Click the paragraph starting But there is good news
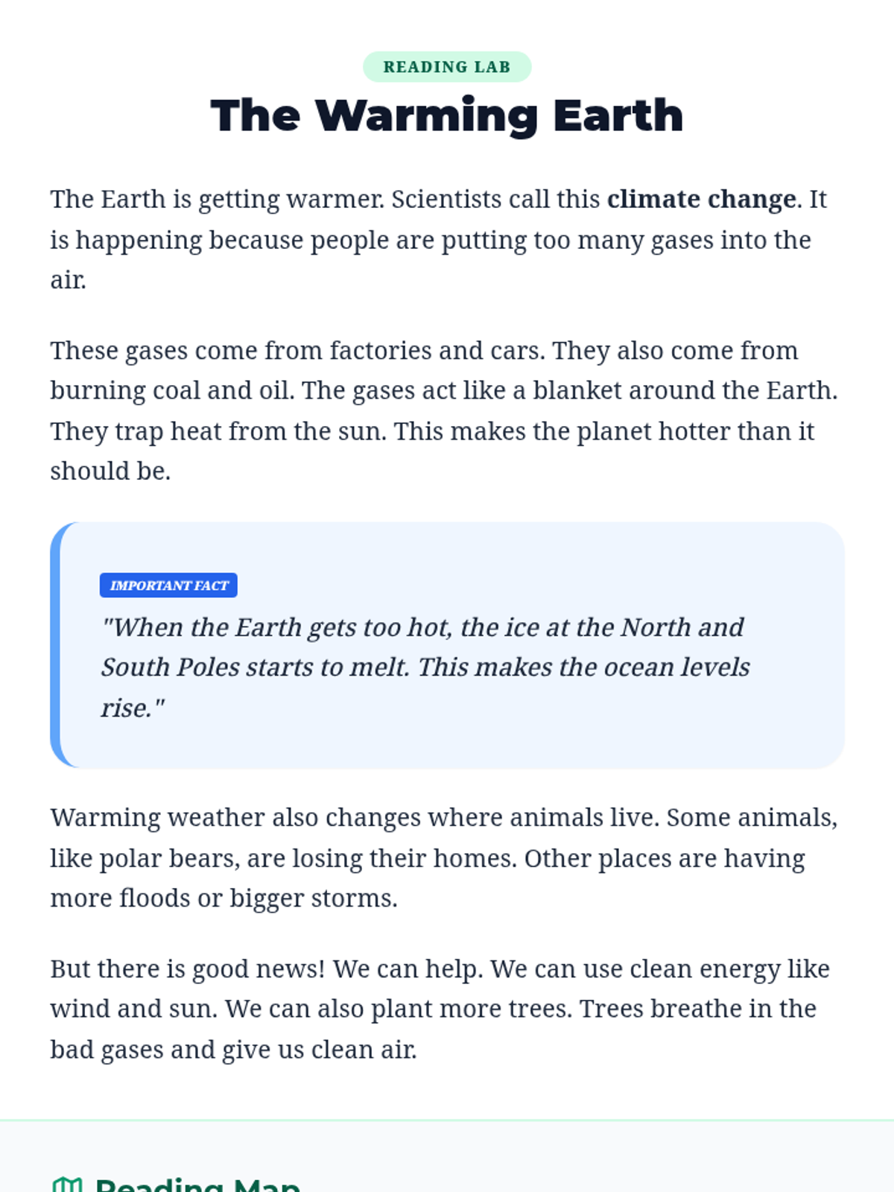894x1192 pixels. pos(440,1009)
